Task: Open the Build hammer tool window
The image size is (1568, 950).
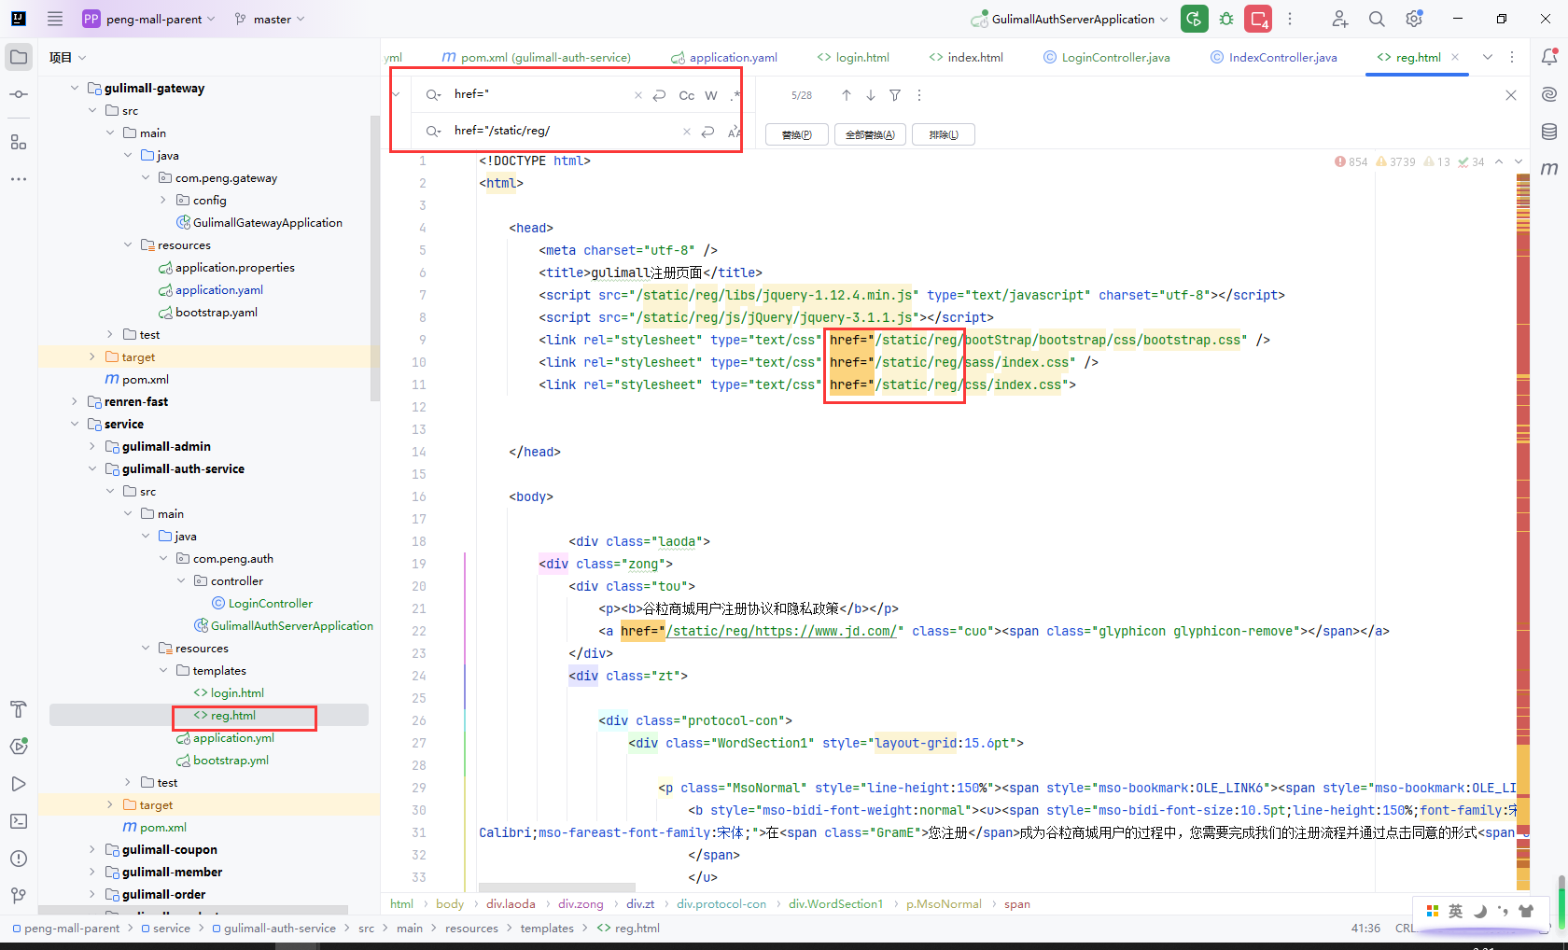Action: tap(19, 709)
